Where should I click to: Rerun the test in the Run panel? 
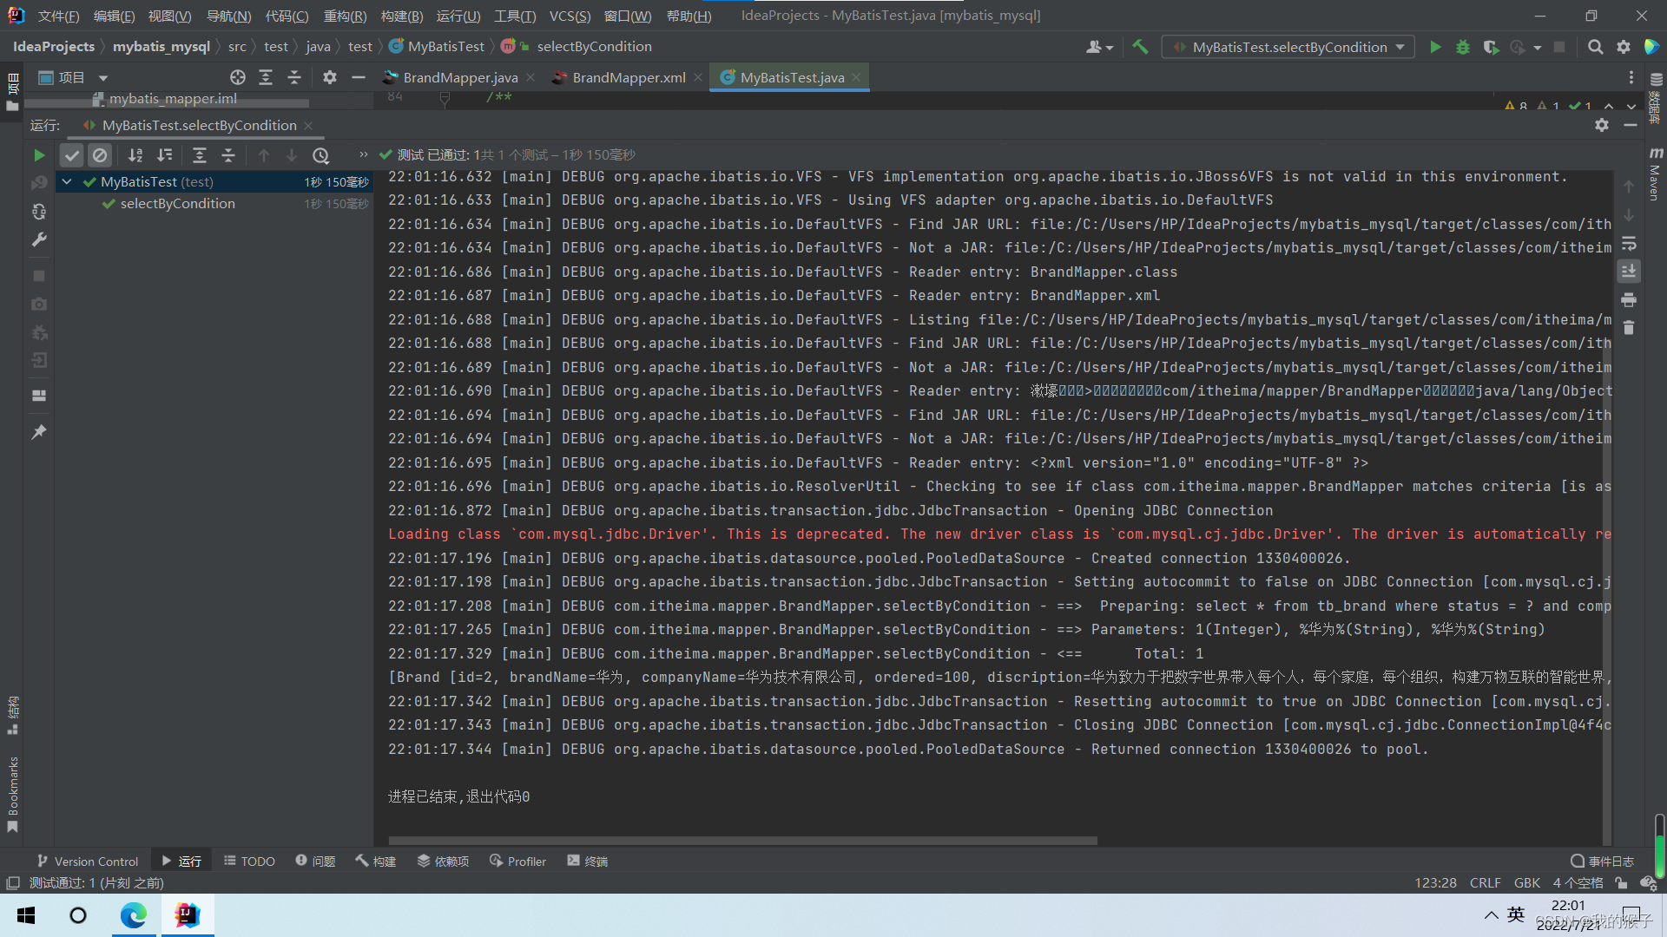pyautogui.click(x=39, y=155)
